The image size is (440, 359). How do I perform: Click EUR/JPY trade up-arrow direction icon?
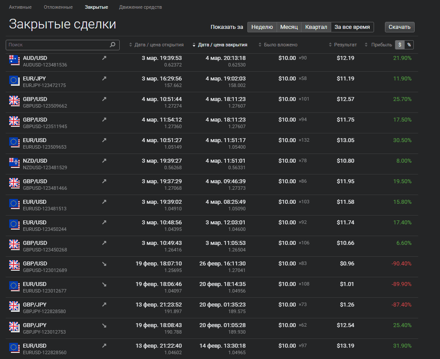coord(104,79)
